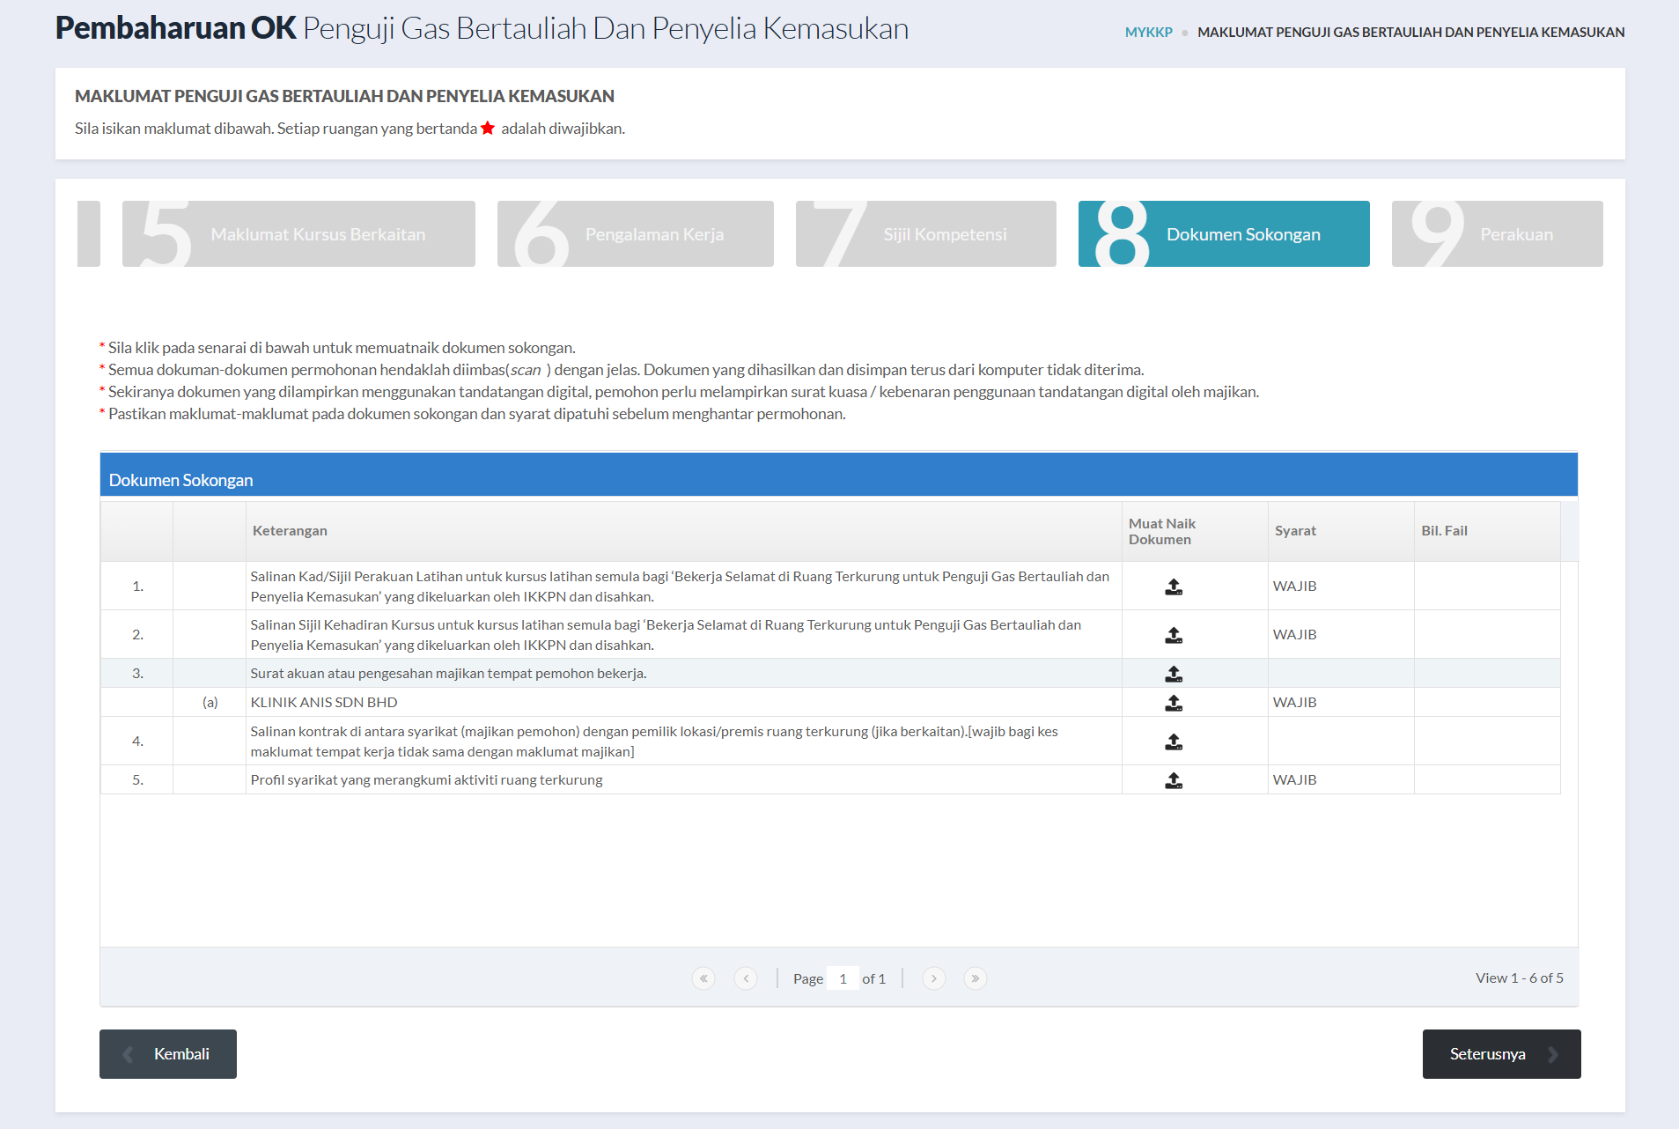
Task: Open step 7 Sijil Kompetensi tab
Action: pos(925,234)
